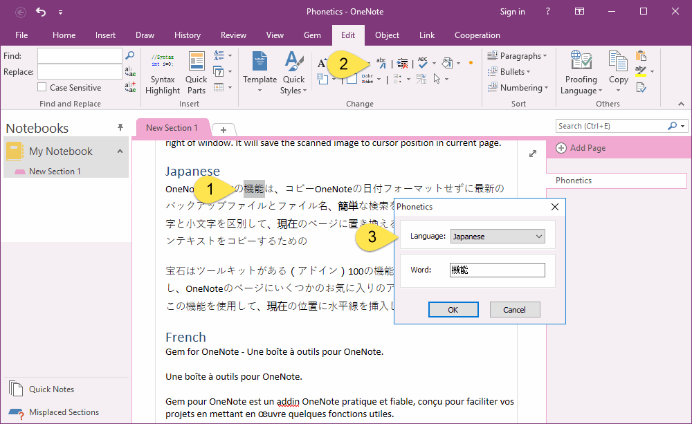Switch to the Draw tab

145,35
